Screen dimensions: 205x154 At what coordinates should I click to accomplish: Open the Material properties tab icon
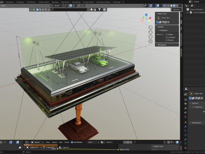(185, 148)
